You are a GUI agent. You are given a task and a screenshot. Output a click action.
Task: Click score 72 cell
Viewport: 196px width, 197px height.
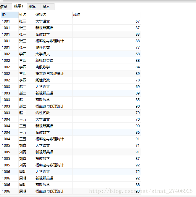click(x=107, y=172)
